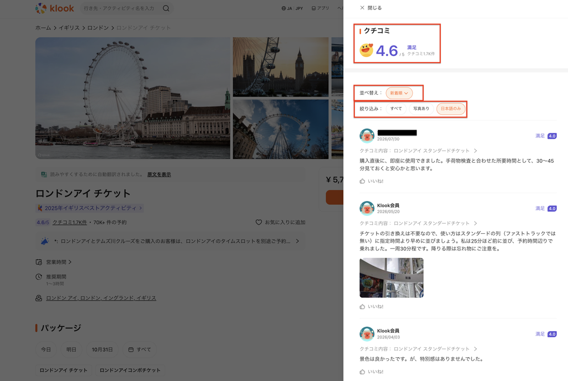This screenshot has height=381, width=568.
Task: Click the auto-translation icon
Action: [x=44, y=174]
